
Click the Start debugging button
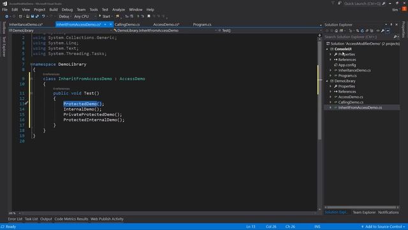pos(105,17)
